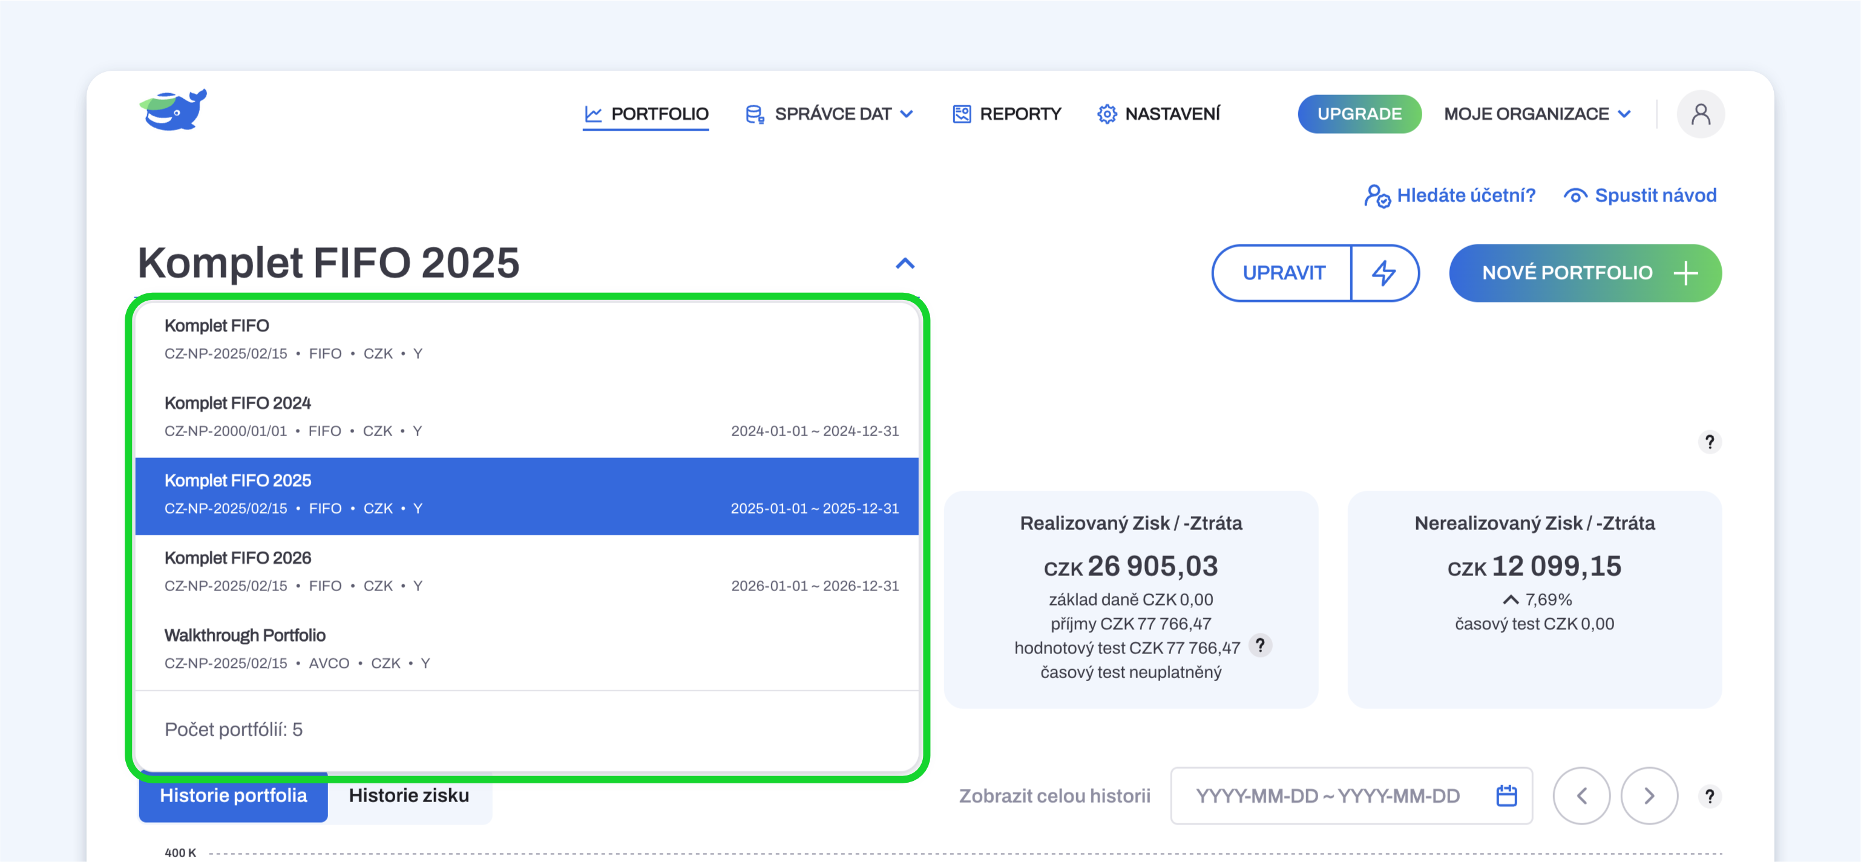Click the whale logo icon

(x=173, y=109)
